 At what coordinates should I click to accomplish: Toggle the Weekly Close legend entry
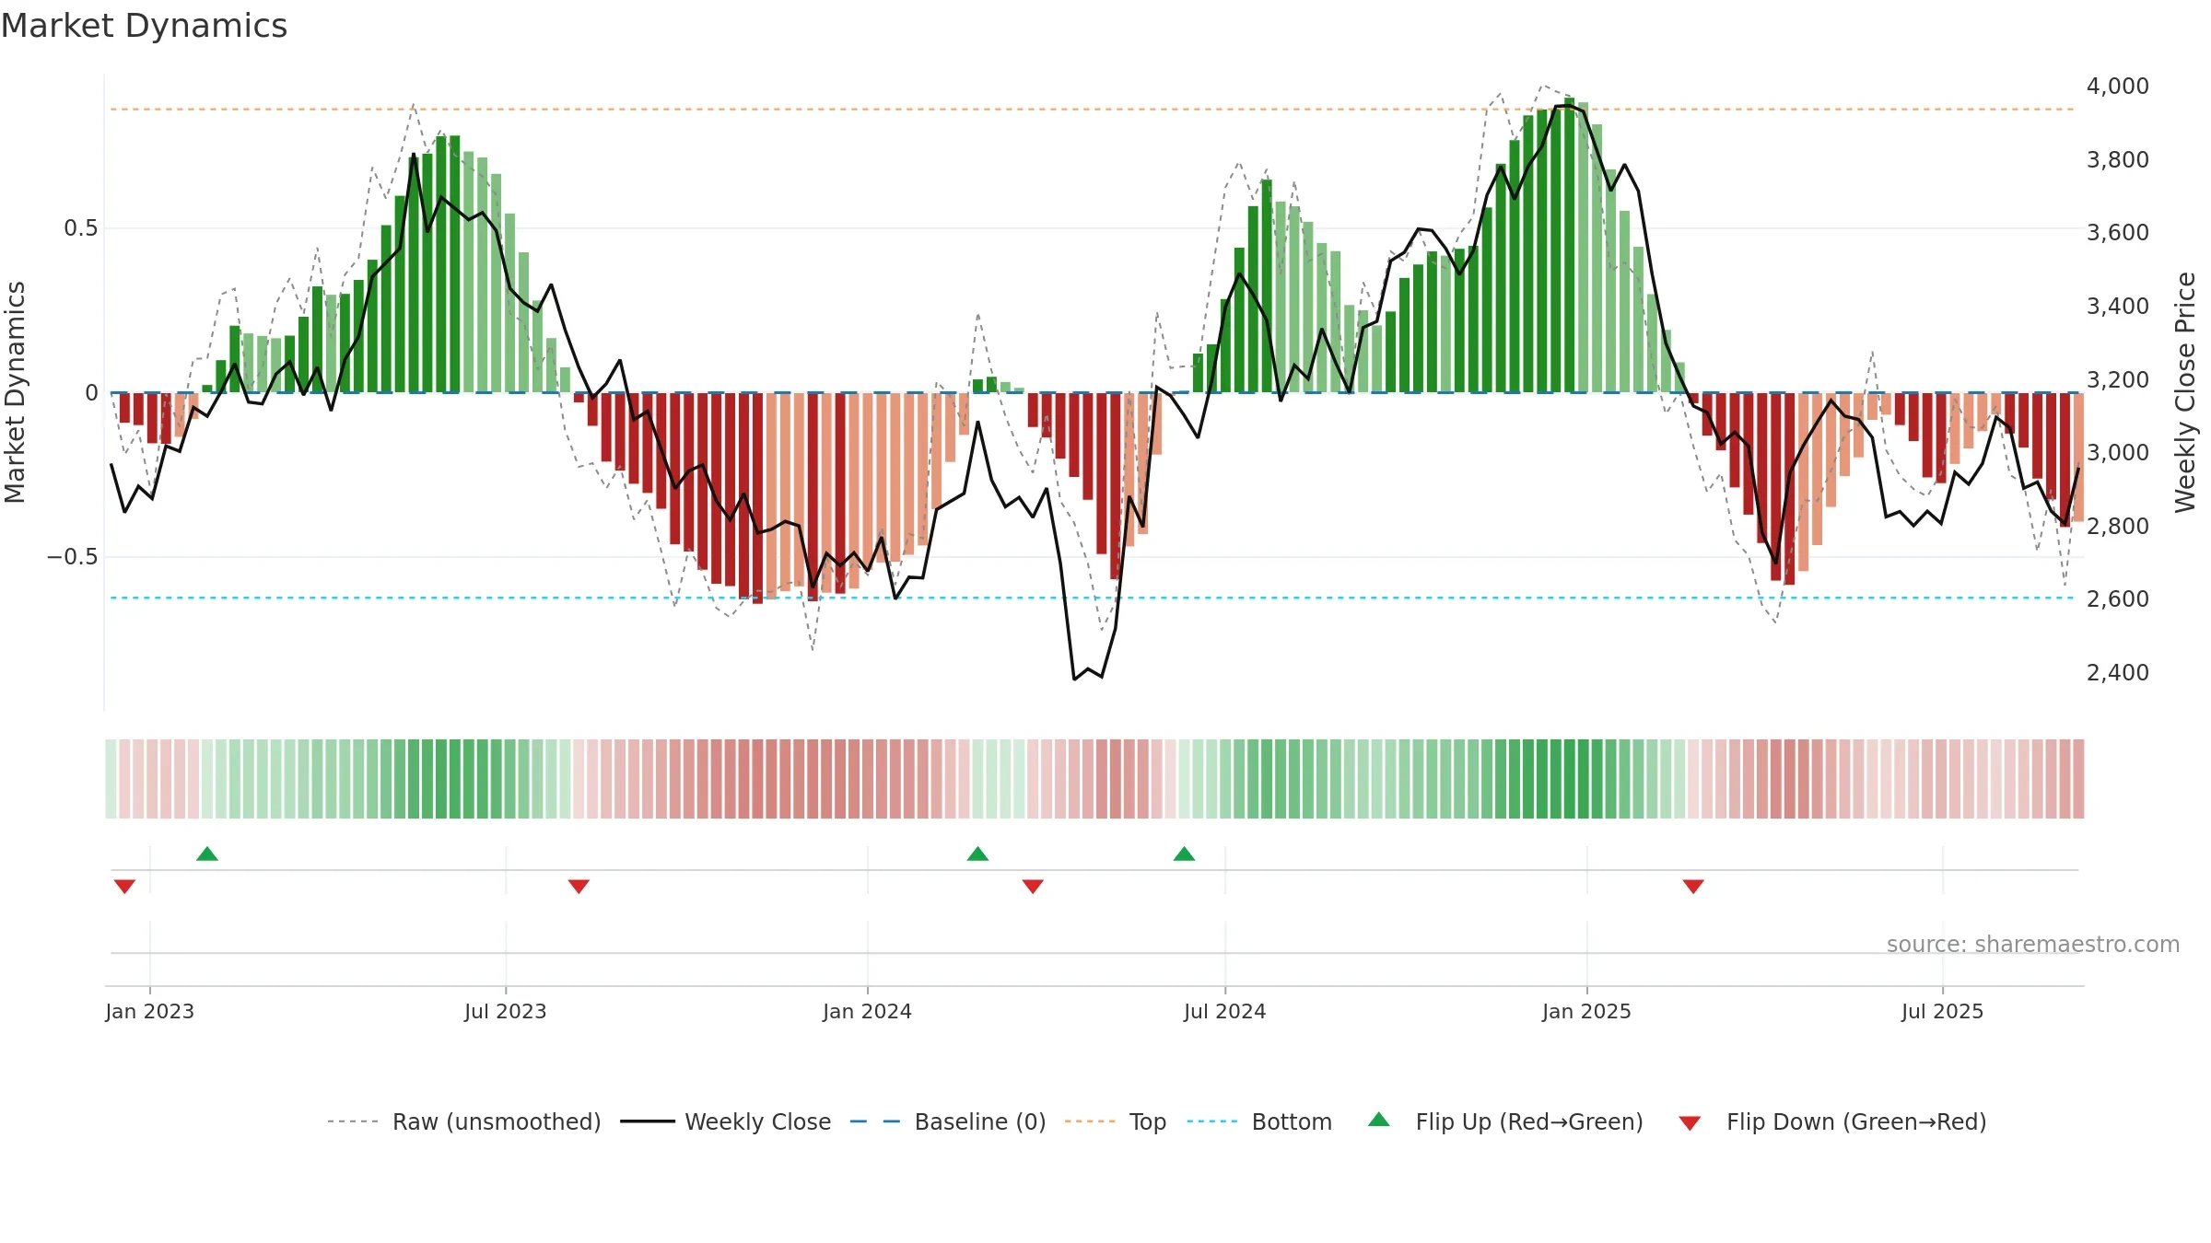[x=726, y=1121]
